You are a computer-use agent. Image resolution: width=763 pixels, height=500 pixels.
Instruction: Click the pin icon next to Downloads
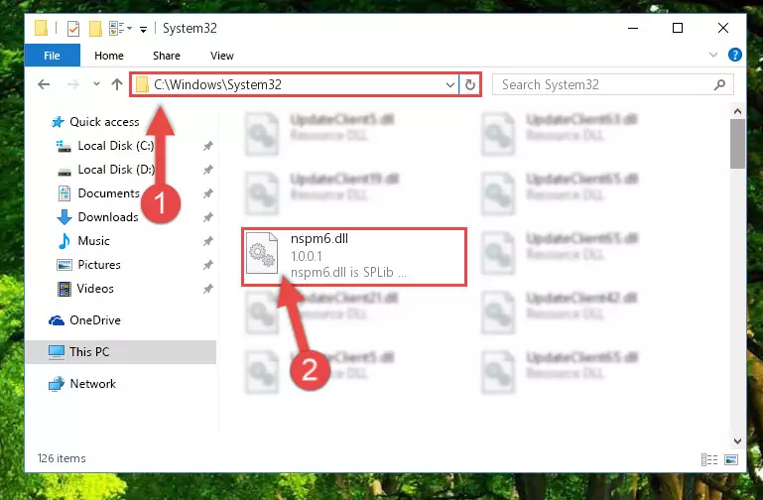pos(207,217)
